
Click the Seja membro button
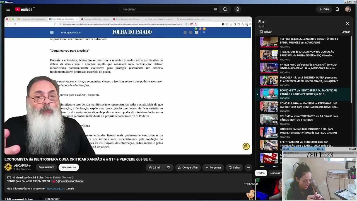pos(46,167)
